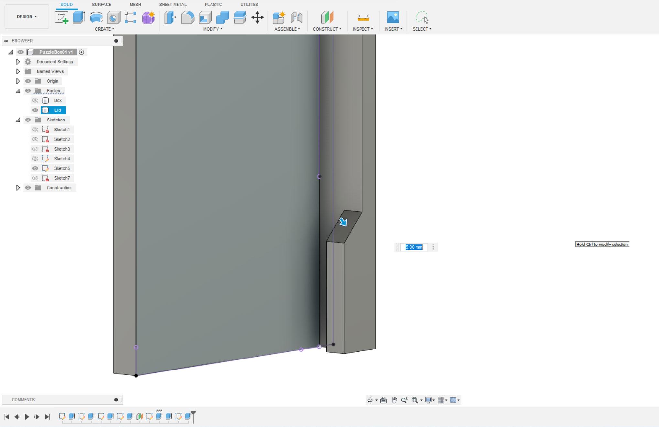Image resolution: width=659 pixels, height=427 pixels.
Task: Expand the Named Views node
Action: click(18, 71)
